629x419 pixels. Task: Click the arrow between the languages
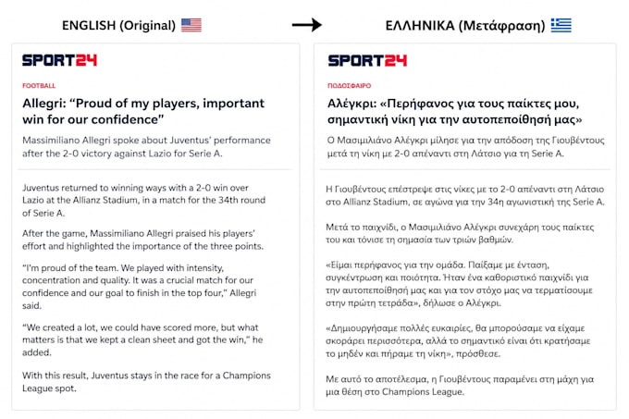coord(307,25)
